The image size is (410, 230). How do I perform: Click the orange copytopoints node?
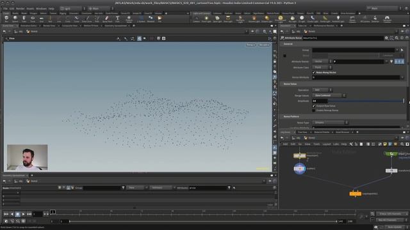[x=355, y=194]
